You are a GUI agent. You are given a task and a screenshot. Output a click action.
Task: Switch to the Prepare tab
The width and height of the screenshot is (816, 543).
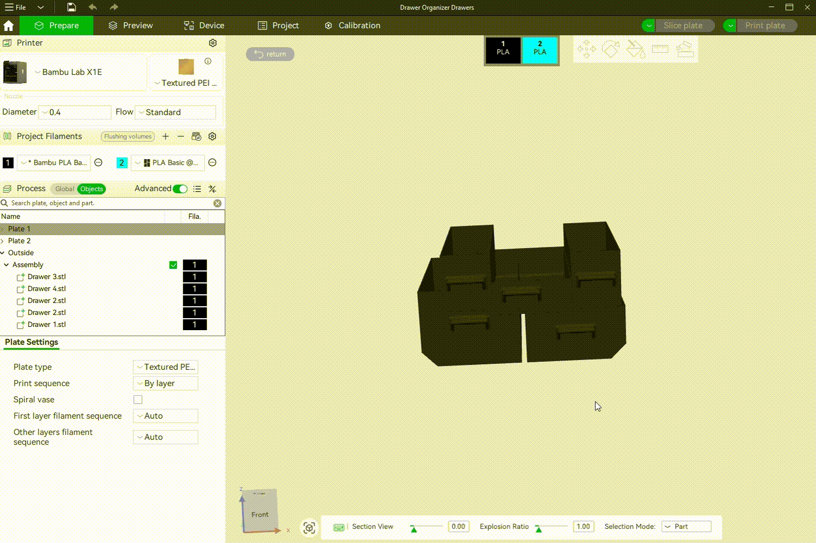point(57,26)
